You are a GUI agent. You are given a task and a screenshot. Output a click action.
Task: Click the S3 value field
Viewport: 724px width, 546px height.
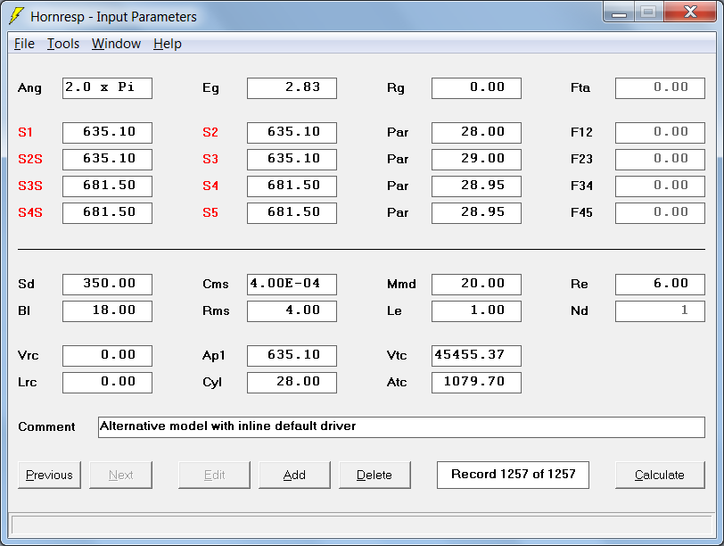pos(292,160)
